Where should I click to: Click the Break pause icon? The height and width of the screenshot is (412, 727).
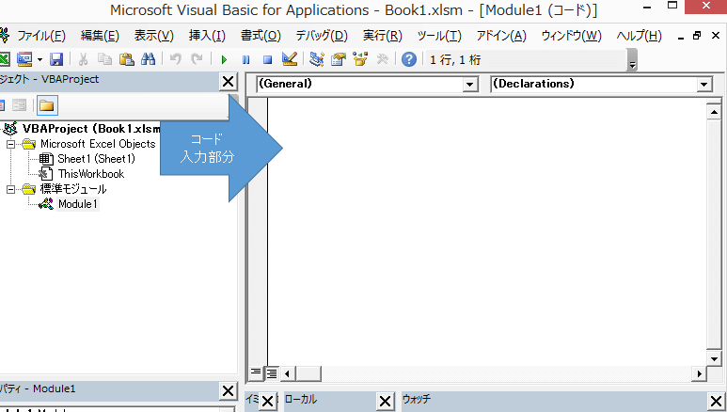[245, 59]
